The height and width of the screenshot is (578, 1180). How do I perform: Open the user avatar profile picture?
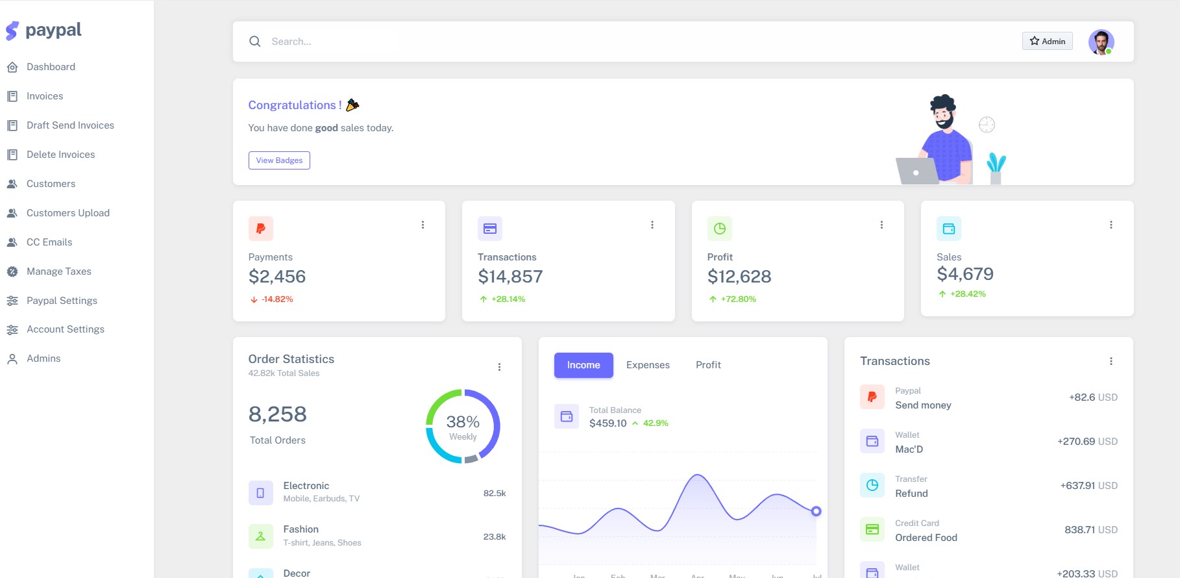pos(1101,42)
